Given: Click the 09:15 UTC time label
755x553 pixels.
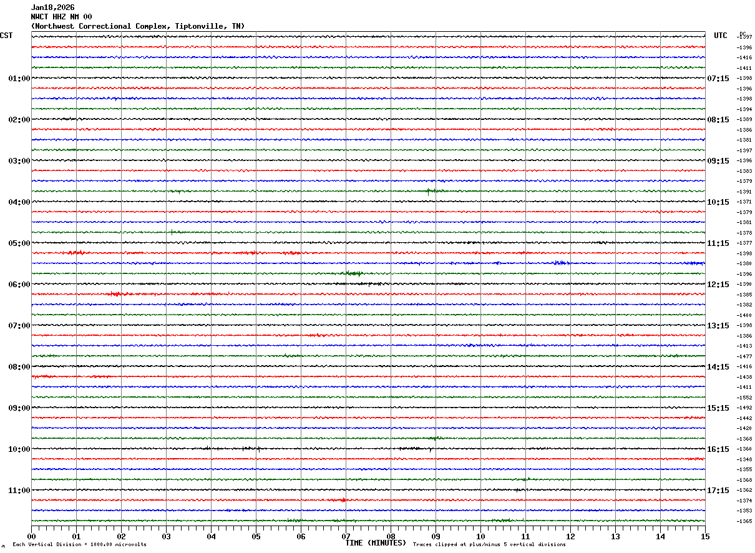Looking at the screenshot, I should (718, 161).
